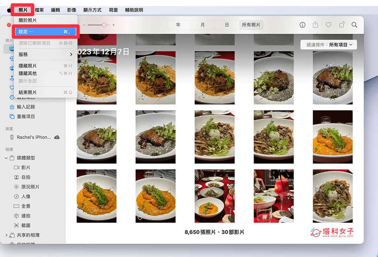Image resolution: width=378 pixels, height=257 pixels.
Task: Click the 全景 panorama icon
Action: [16, 206]
